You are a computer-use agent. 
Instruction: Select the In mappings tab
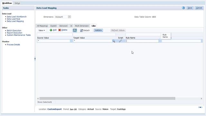tap(71, 26)
